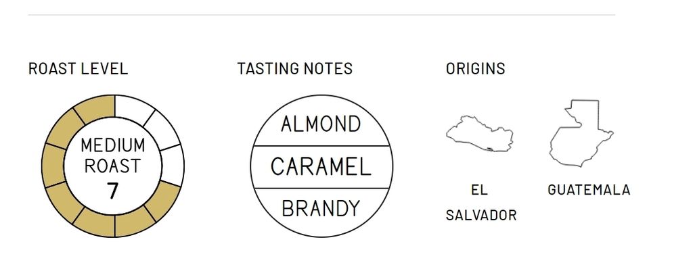
Task: Click the tasting notes circle graphic
Action: pyautogui.click(x=321, y=166)
